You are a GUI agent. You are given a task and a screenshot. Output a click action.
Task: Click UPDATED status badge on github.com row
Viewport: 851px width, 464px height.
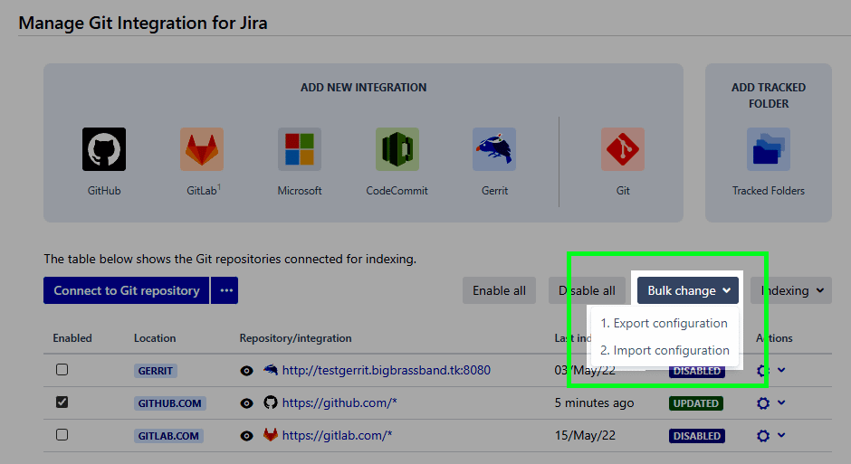(696, 403)
